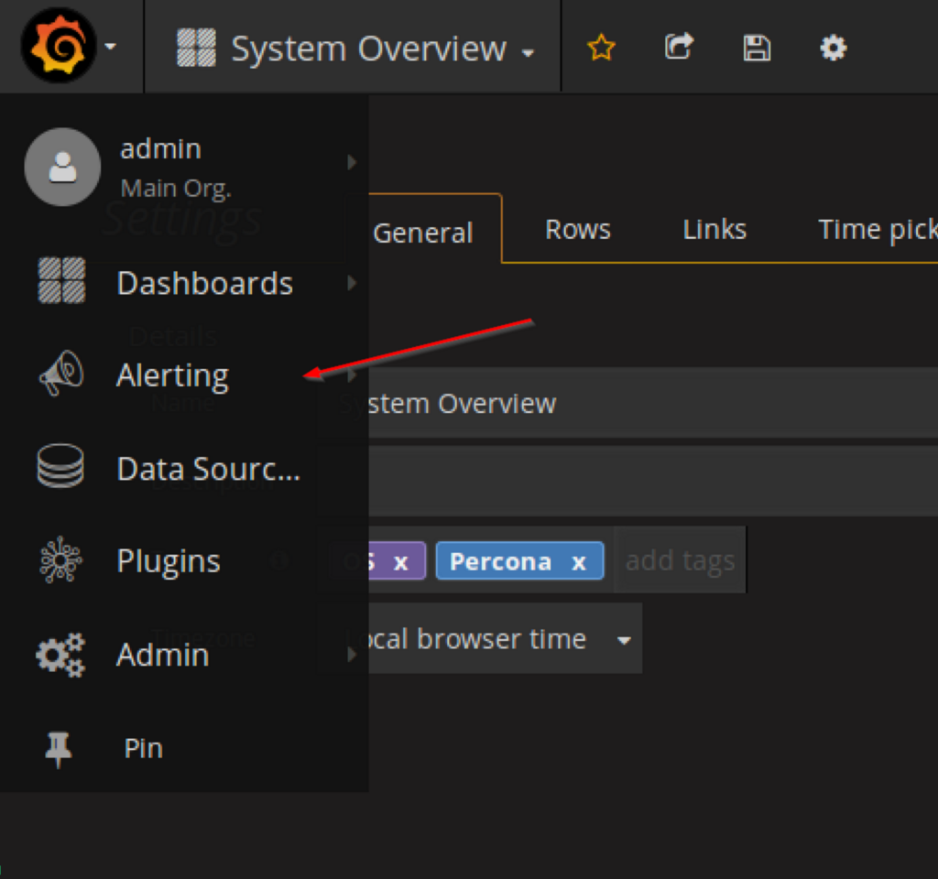
Task: Click the admin user avatar
Action: point(62,167)
